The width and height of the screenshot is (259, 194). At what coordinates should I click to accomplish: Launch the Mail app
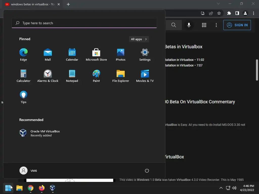[x=48, y=55]
